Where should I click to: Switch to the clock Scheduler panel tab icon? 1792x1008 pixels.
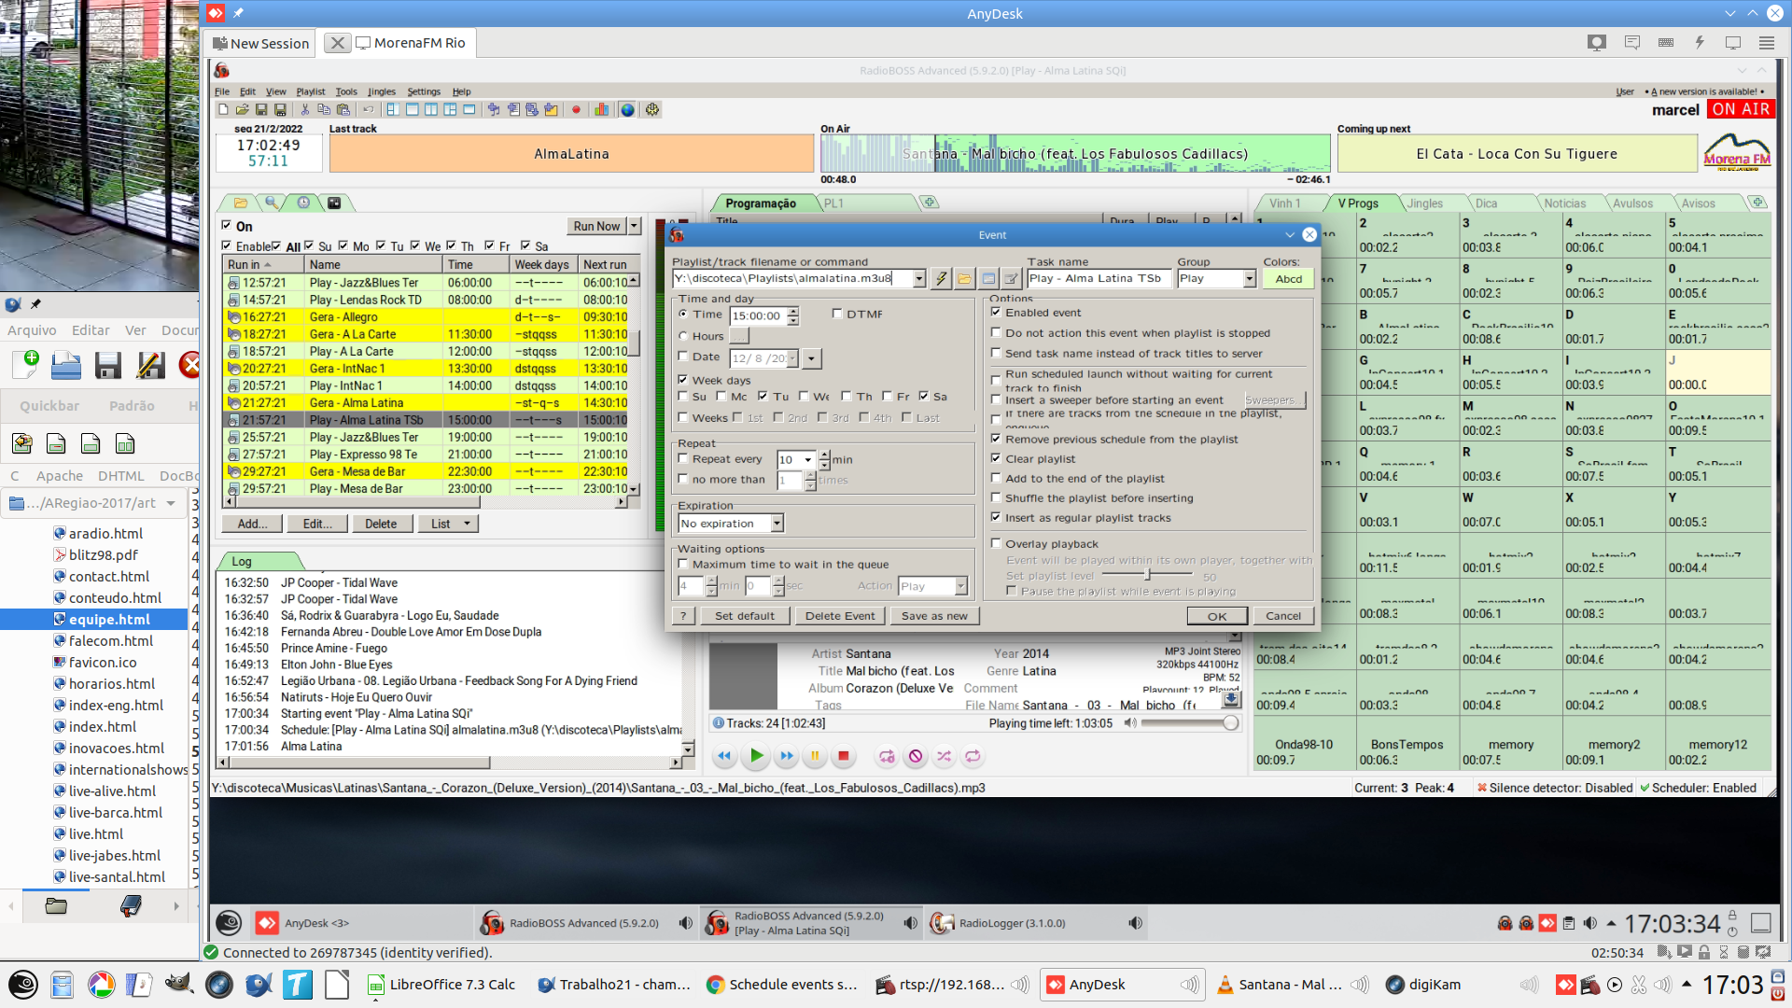tap(303, 203)
